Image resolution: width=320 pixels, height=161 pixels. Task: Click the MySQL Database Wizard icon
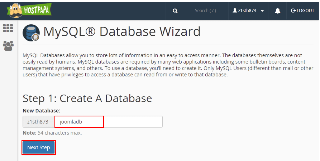click(x=31, y=33)
